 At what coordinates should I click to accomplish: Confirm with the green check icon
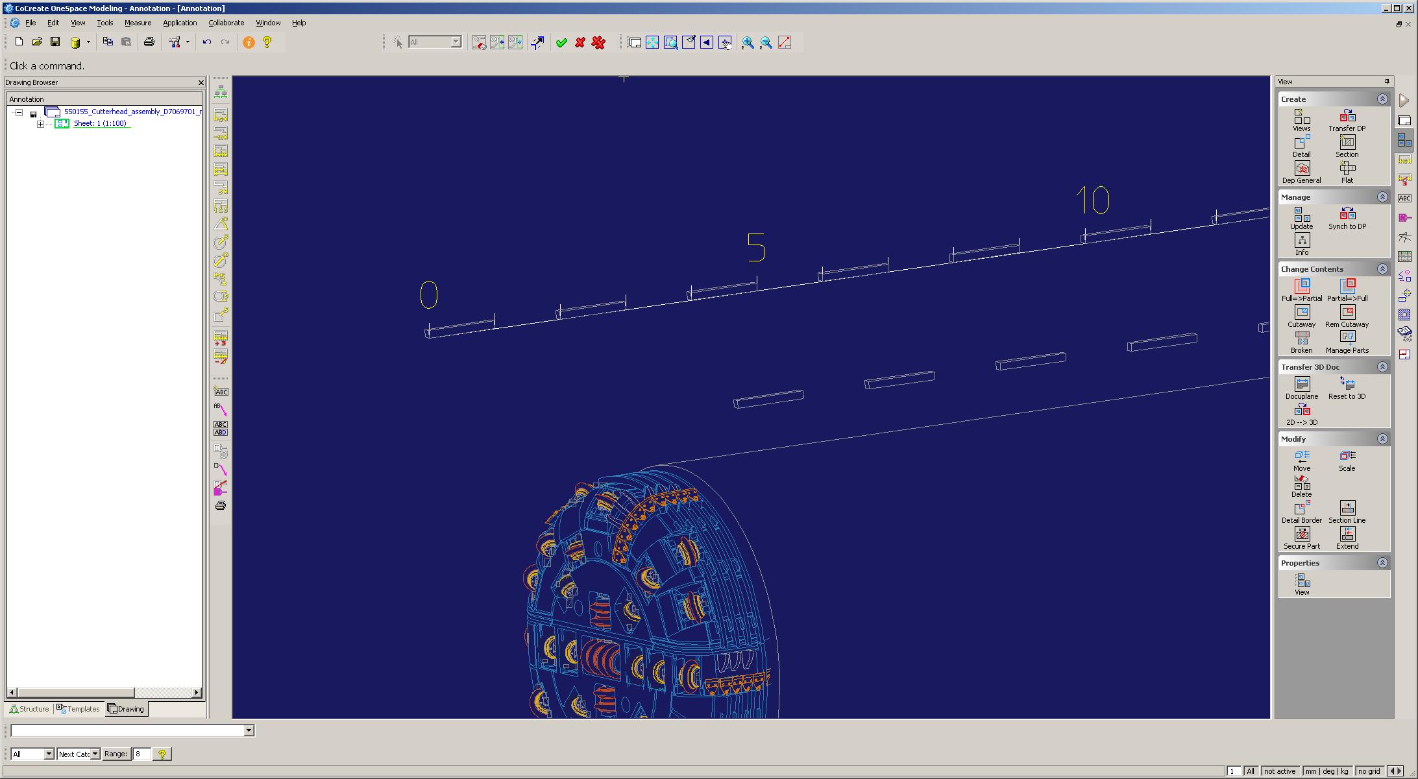562,42
